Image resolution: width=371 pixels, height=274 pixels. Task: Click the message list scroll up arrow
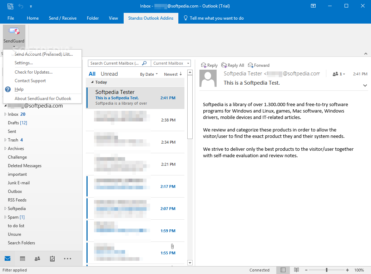(x=190, y=73)
